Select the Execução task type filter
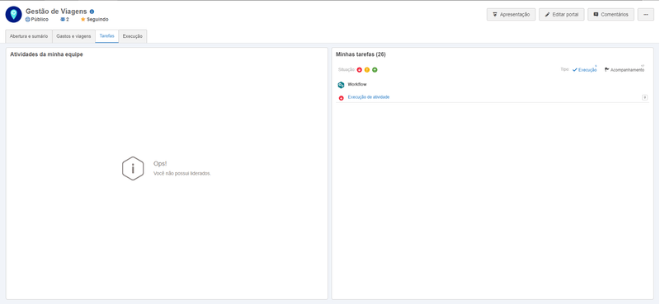 pyautogui.click(x=585, y=70)
